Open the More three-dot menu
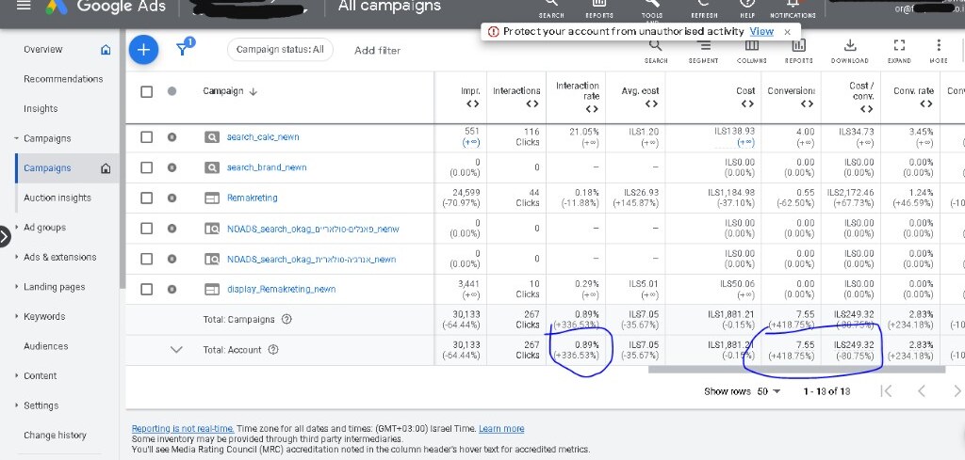This screenshot has width=965, height=460. pos(939,45)
